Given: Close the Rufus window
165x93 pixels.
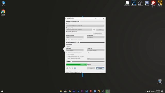Looking at the screenshot, I should pos(104,18).
